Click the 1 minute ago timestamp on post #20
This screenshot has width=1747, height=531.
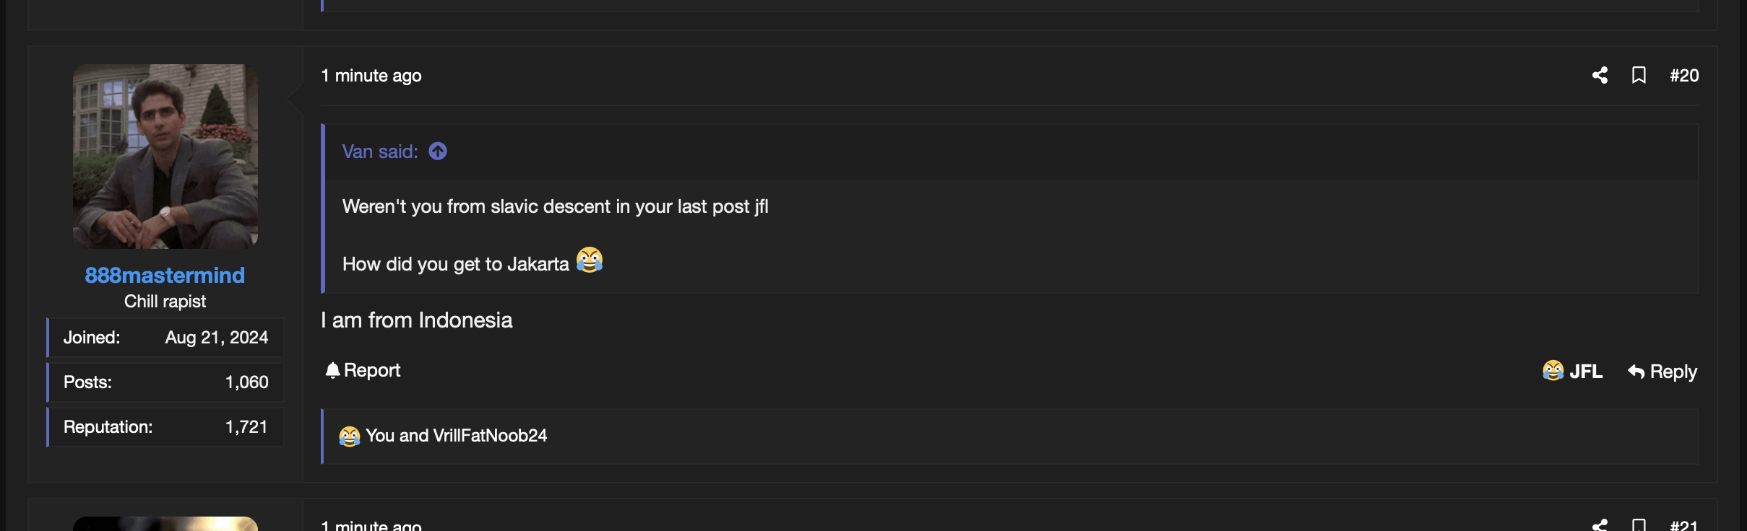[x=372, y=75]
